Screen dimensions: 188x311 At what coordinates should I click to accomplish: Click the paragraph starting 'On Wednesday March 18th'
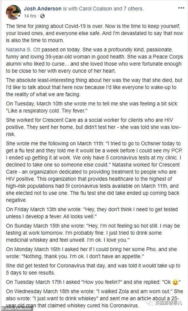(x=94, y=298)
